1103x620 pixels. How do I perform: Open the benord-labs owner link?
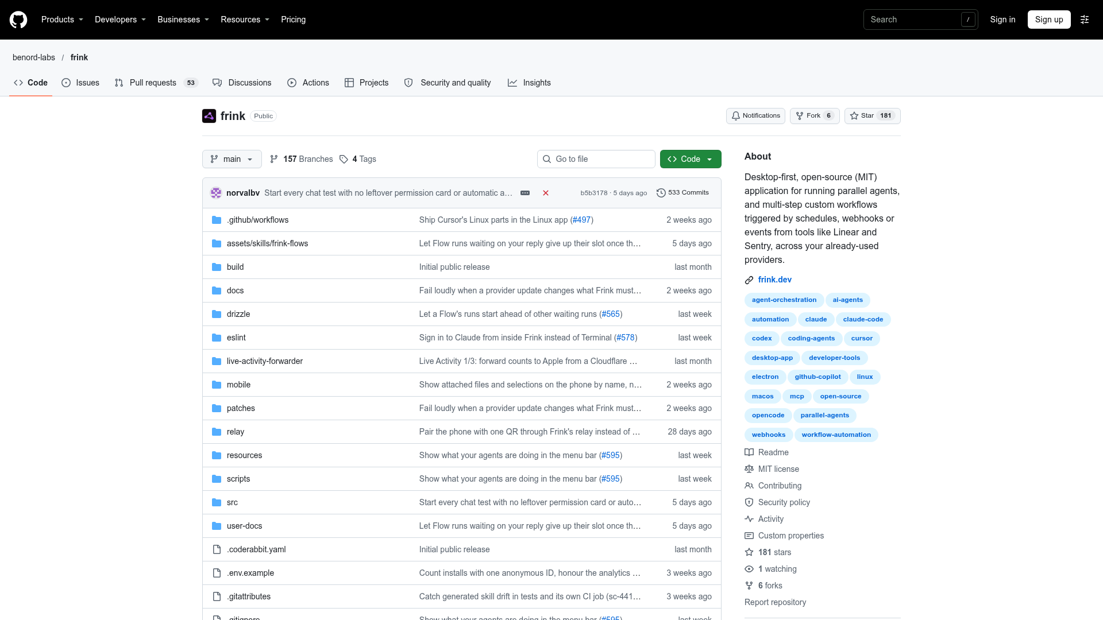tap(34, 57)
